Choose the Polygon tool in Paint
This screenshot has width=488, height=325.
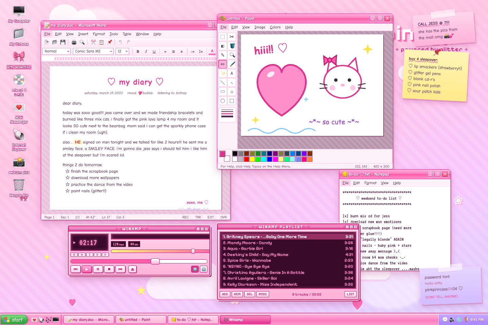232,91
